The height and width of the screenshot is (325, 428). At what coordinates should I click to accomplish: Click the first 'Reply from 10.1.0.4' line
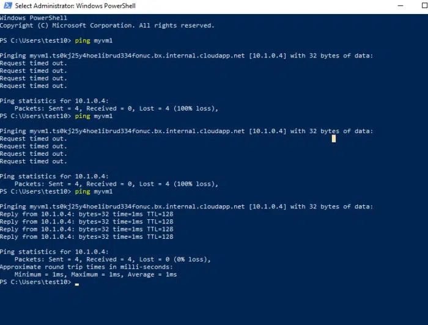pyautogui.click(x=86, y=214)
